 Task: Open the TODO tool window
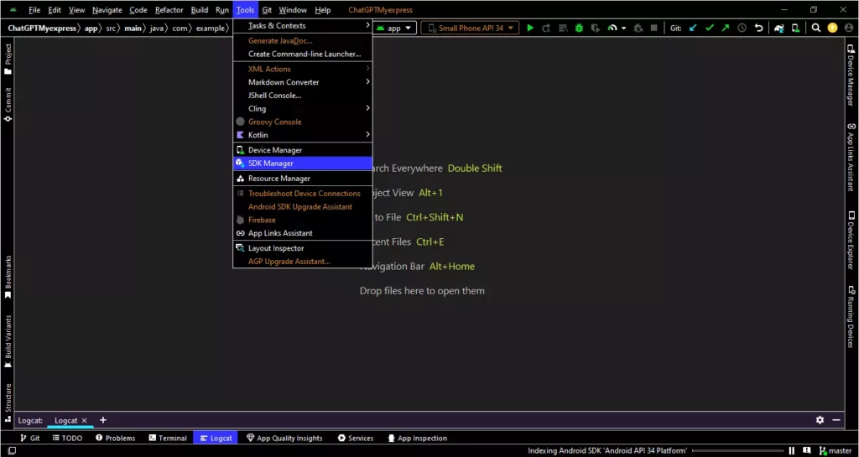point(67,438)
